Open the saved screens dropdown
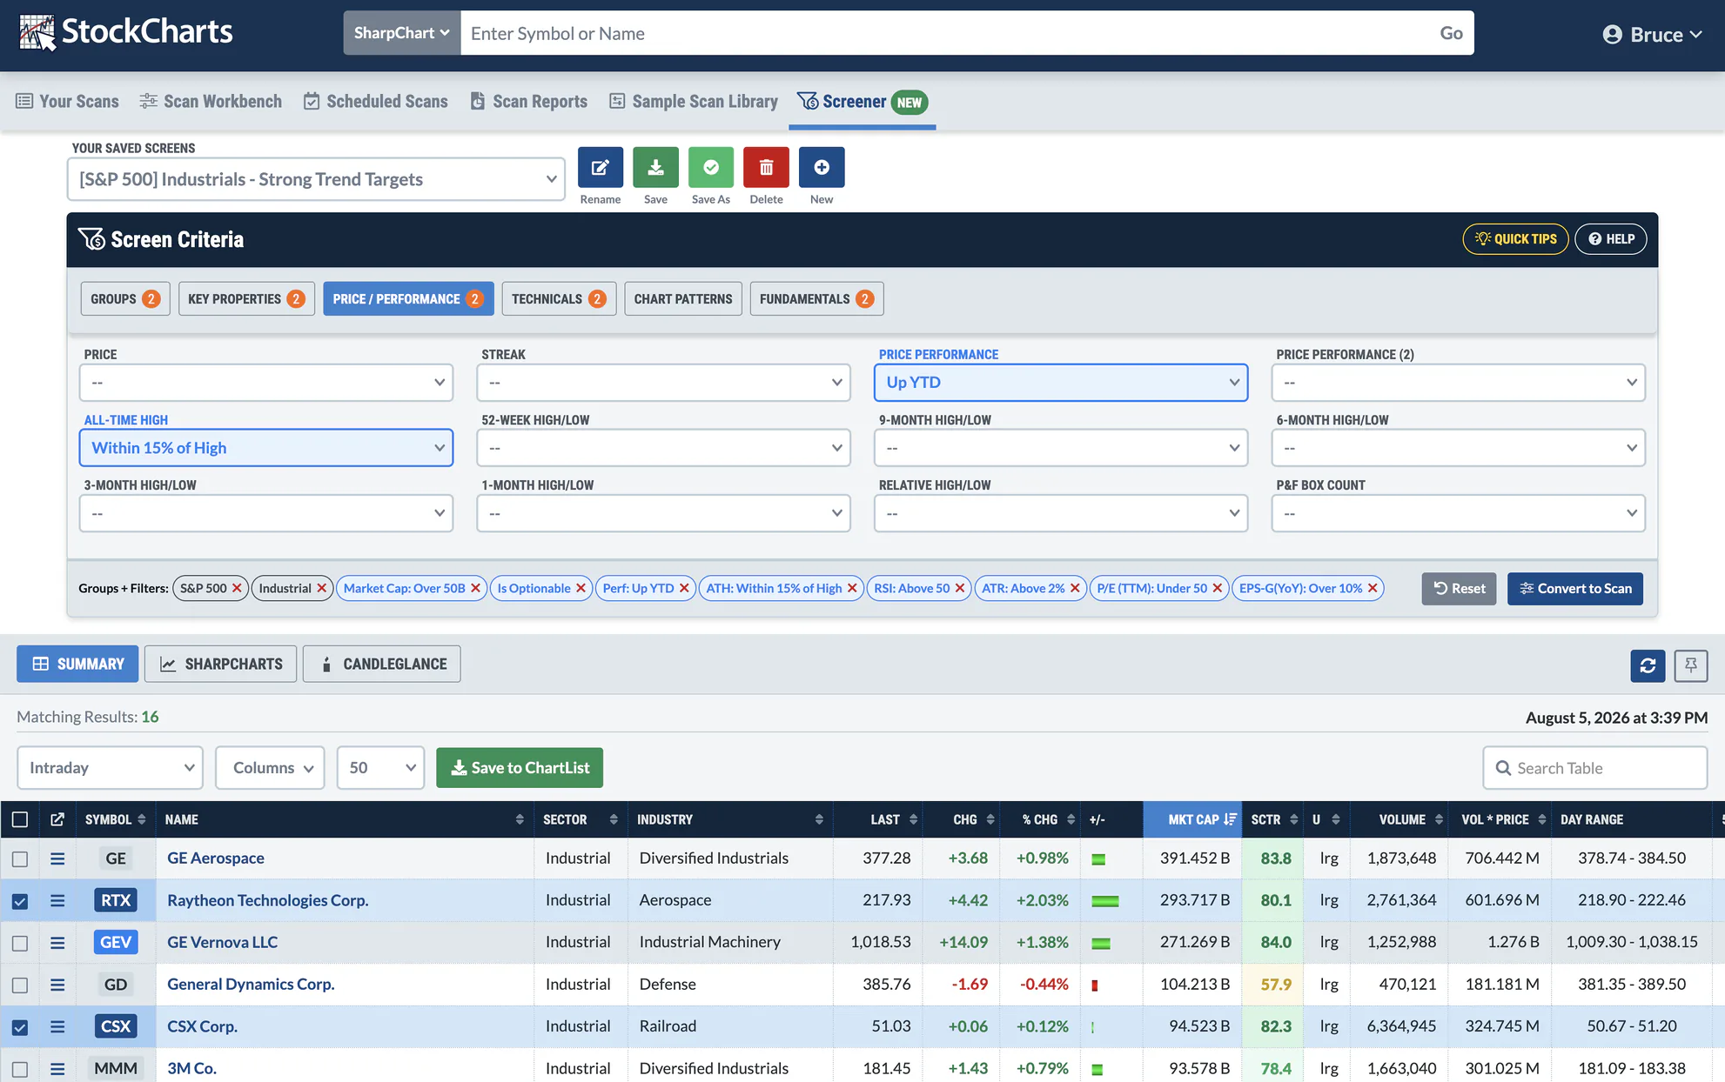This screenshot has height=1082, width=1725. 316,179
